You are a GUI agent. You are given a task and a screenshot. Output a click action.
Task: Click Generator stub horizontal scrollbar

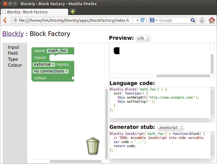point(160,161)
